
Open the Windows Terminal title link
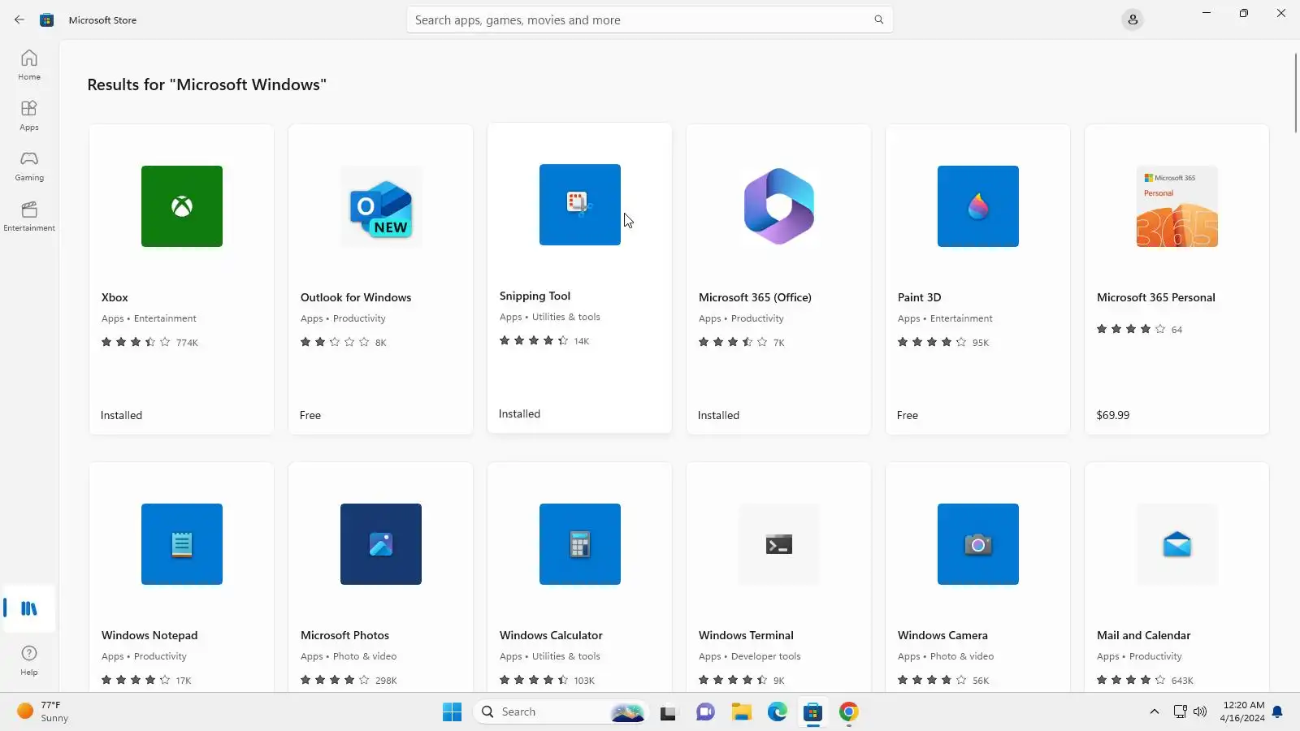(746, 635)
